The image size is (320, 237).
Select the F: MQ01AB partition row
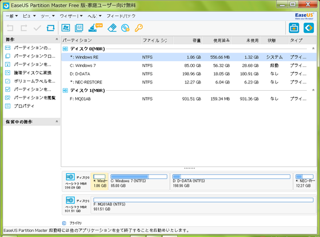tap(189, 99)
